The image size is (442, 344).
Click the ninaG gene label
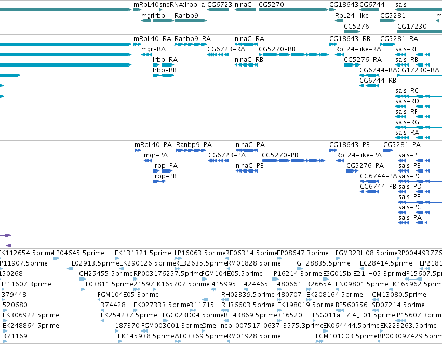tap(243, 5)
